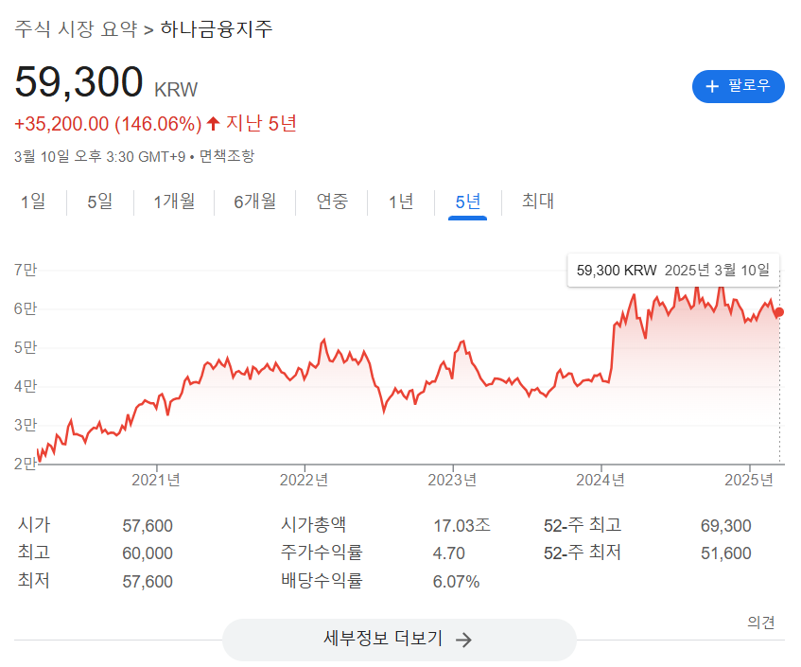Click the arrow icon inside 세부정보 더보기

tap(463, 640)
